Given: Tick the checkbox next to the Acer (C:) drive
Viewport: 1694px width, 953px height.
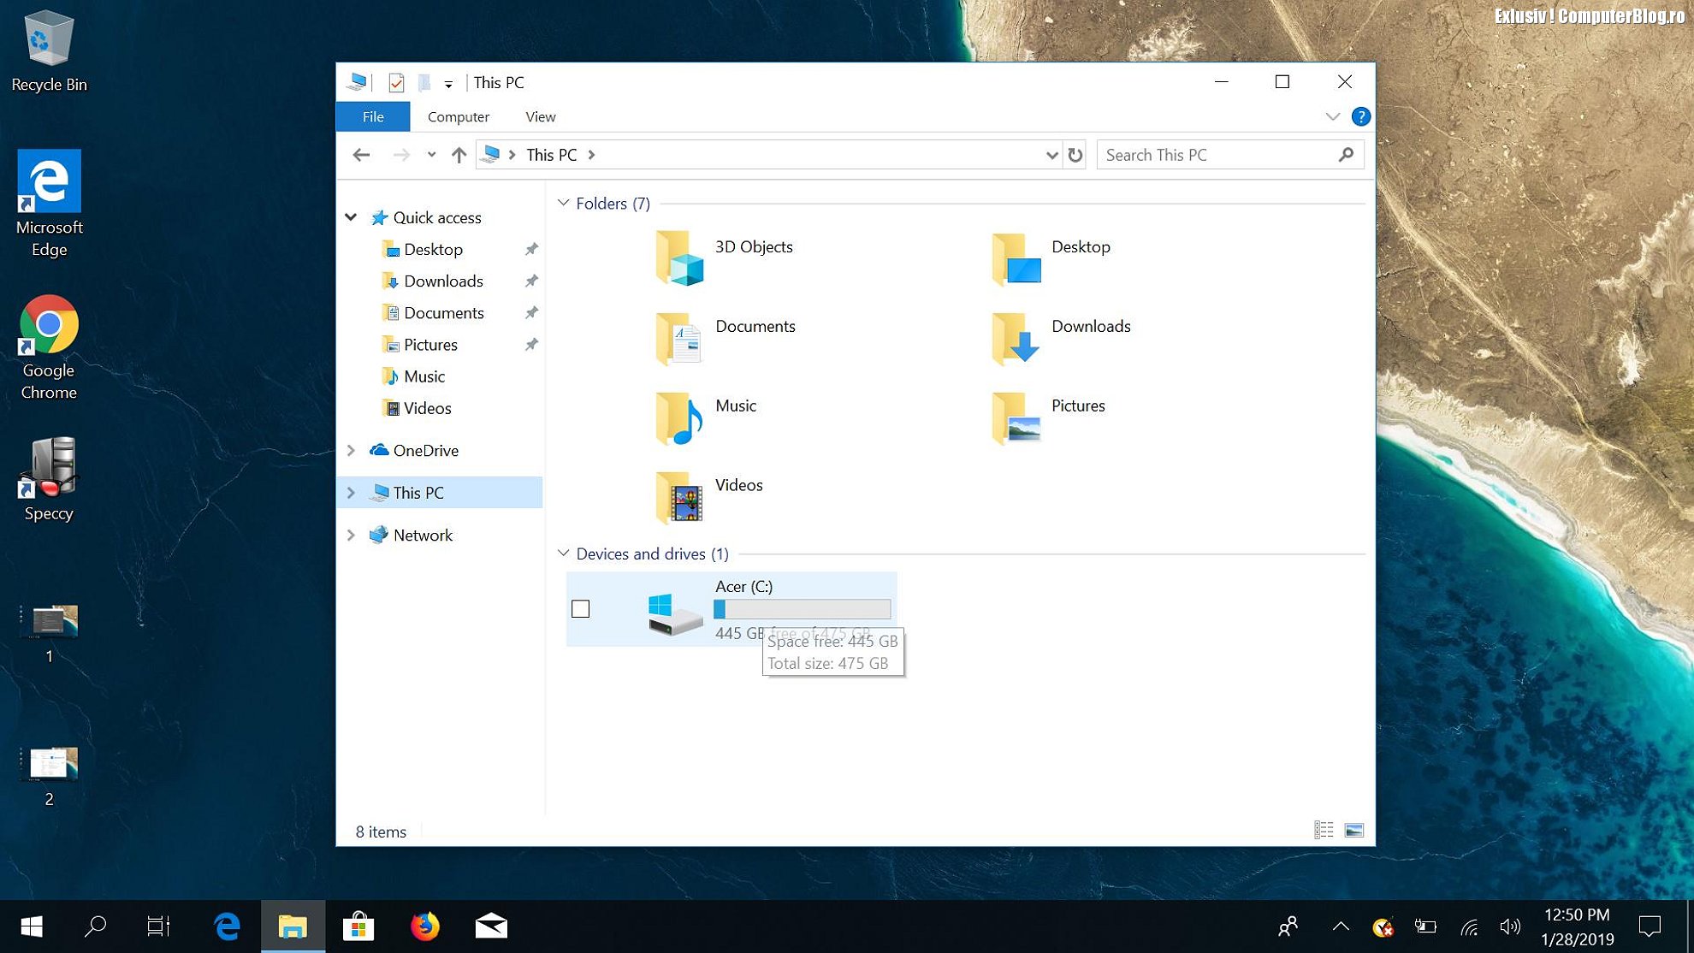Looking at the screenshot, I should [580, 609].
